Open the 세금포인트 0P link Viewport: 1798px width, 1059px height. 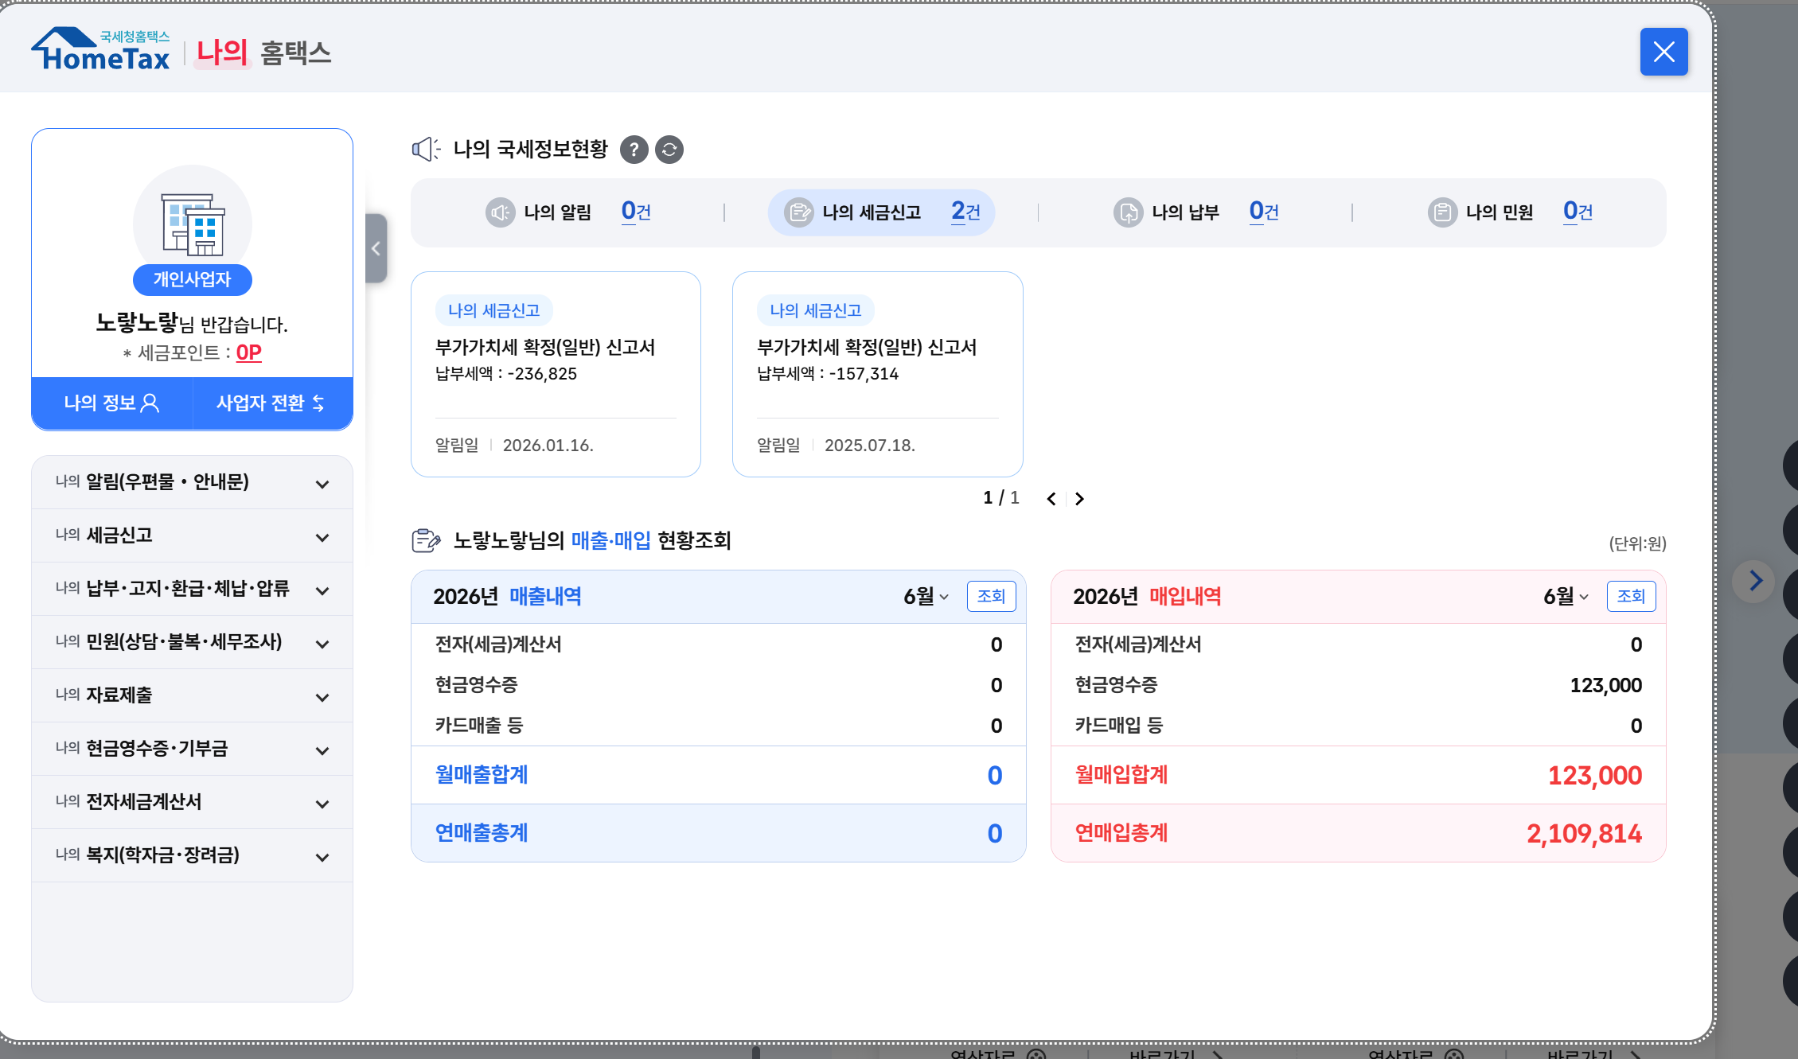(x=248, y=352)
